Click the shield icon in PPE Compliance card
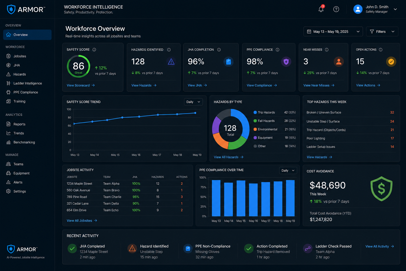The height and width of the screenshot is (271, 406). [x=286, y=62]
